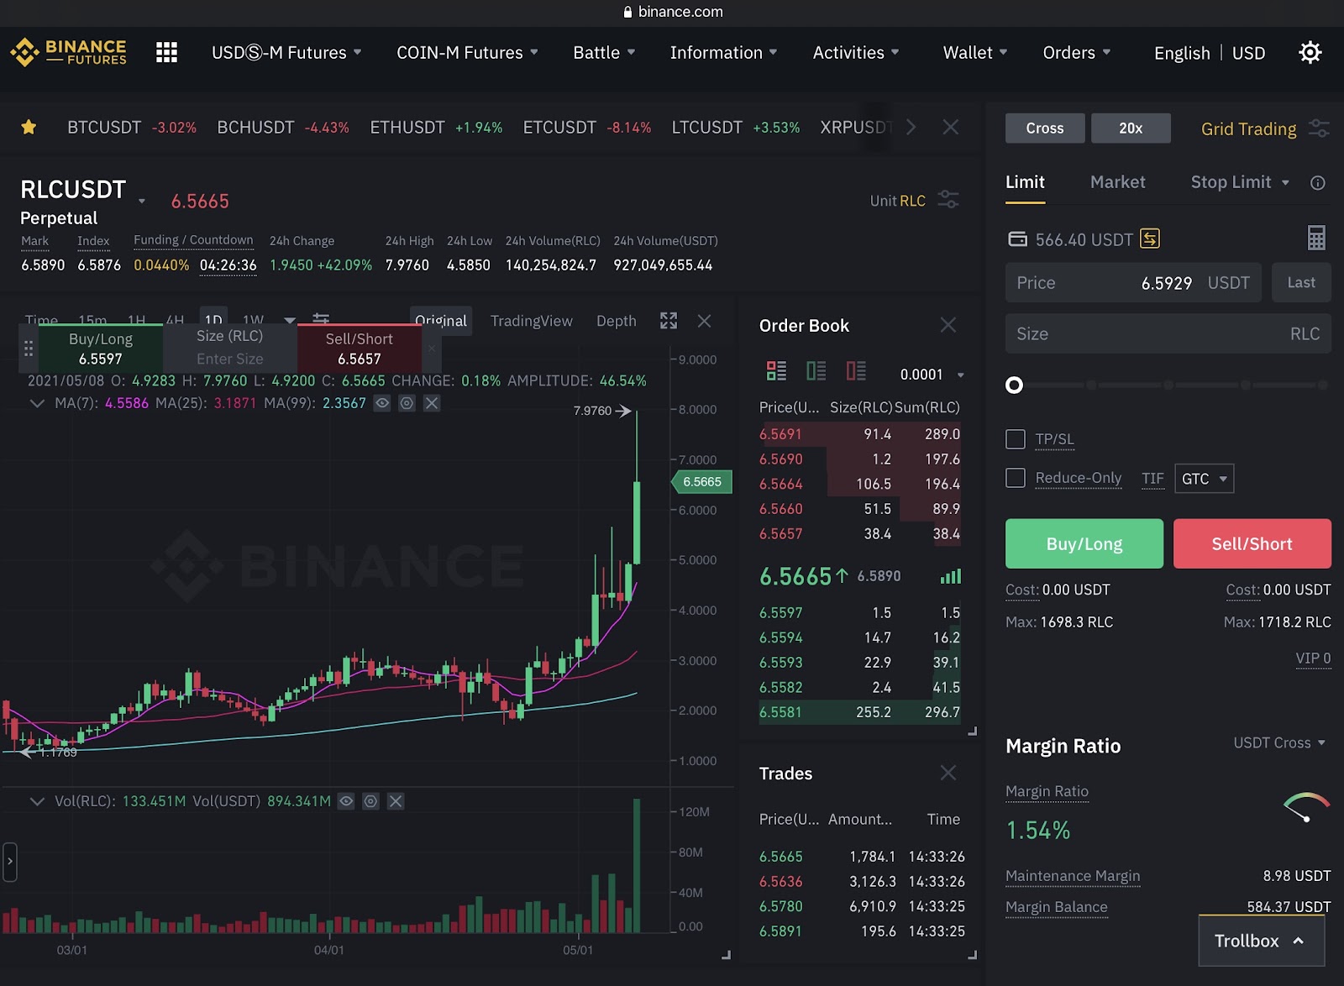Close the Trades panel
This screenshot has height=986, width=1344.
(x=948, y=773)
